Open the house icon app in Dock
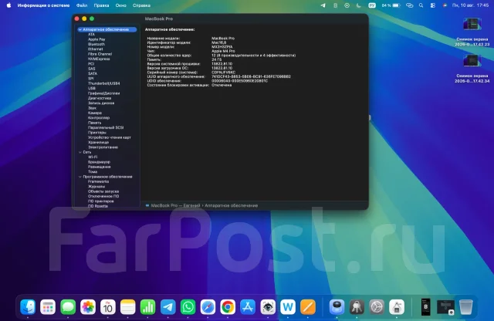The height and width of the screenshot is (321, 494). click(397, 307)
